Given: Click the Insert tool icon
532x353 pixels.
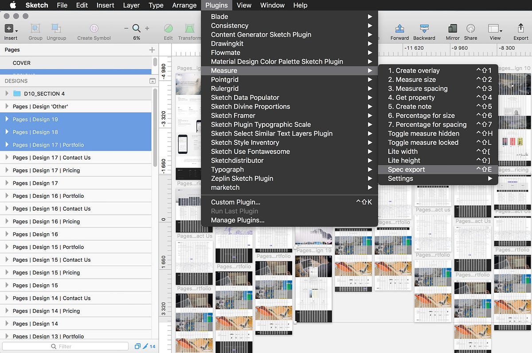Looking at the screenshot, I should pyautogui.click(x=9, y=29).
